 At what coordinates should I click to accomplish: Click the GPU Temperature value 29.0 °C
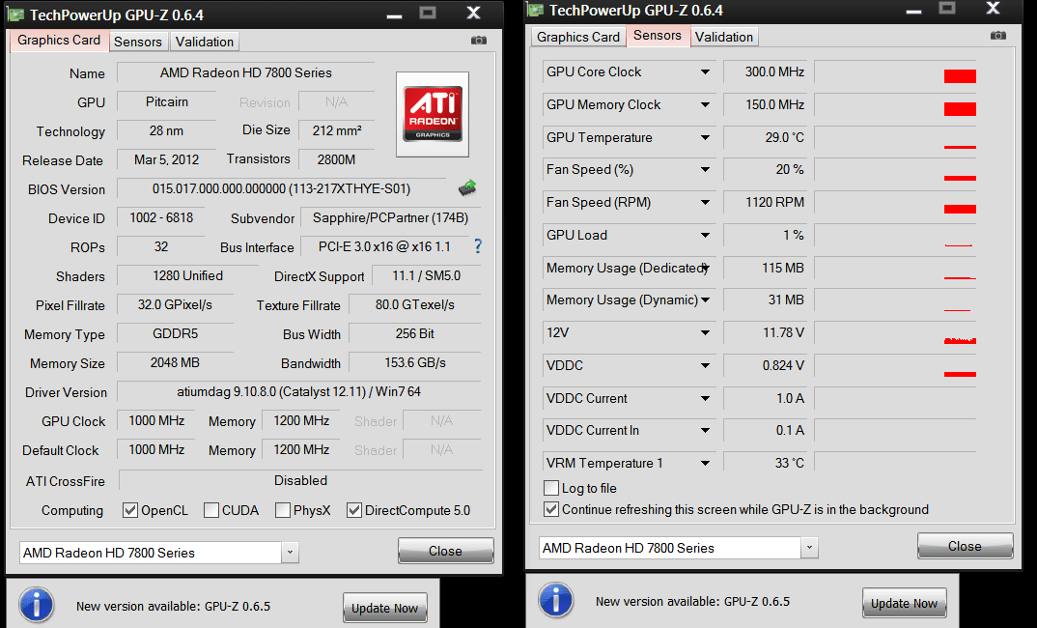coord(767,137)
